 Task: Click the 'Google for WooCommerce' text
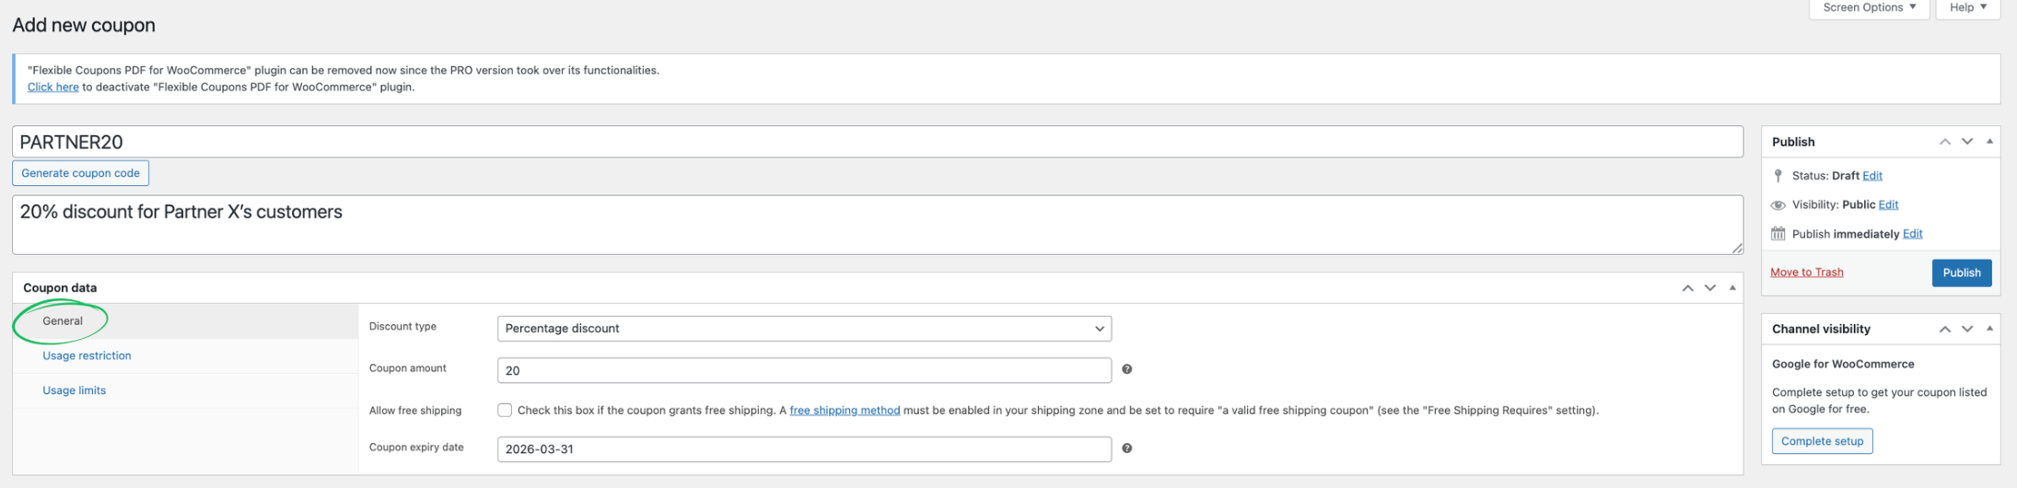point(1843,365)
